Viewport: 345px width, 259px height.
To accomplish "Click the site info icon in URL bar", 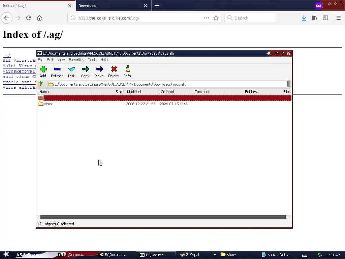I will [73, 18].
